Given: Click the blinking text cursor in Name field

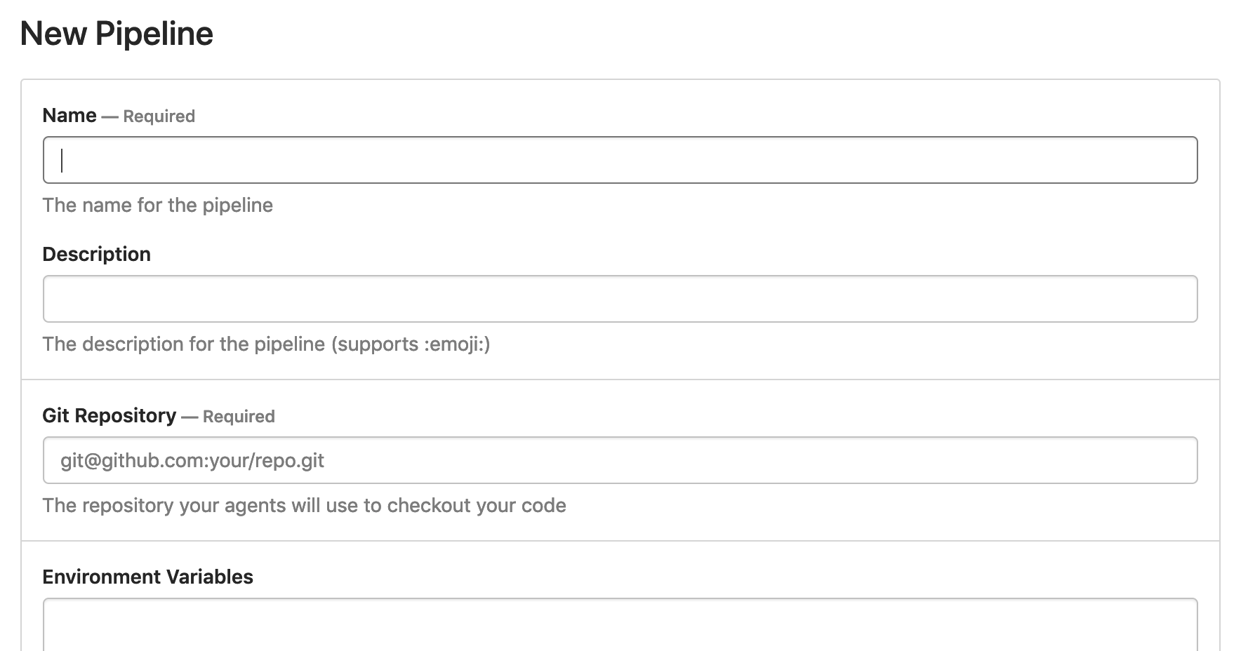Looking at the screenshot, I should pos(62,160).
